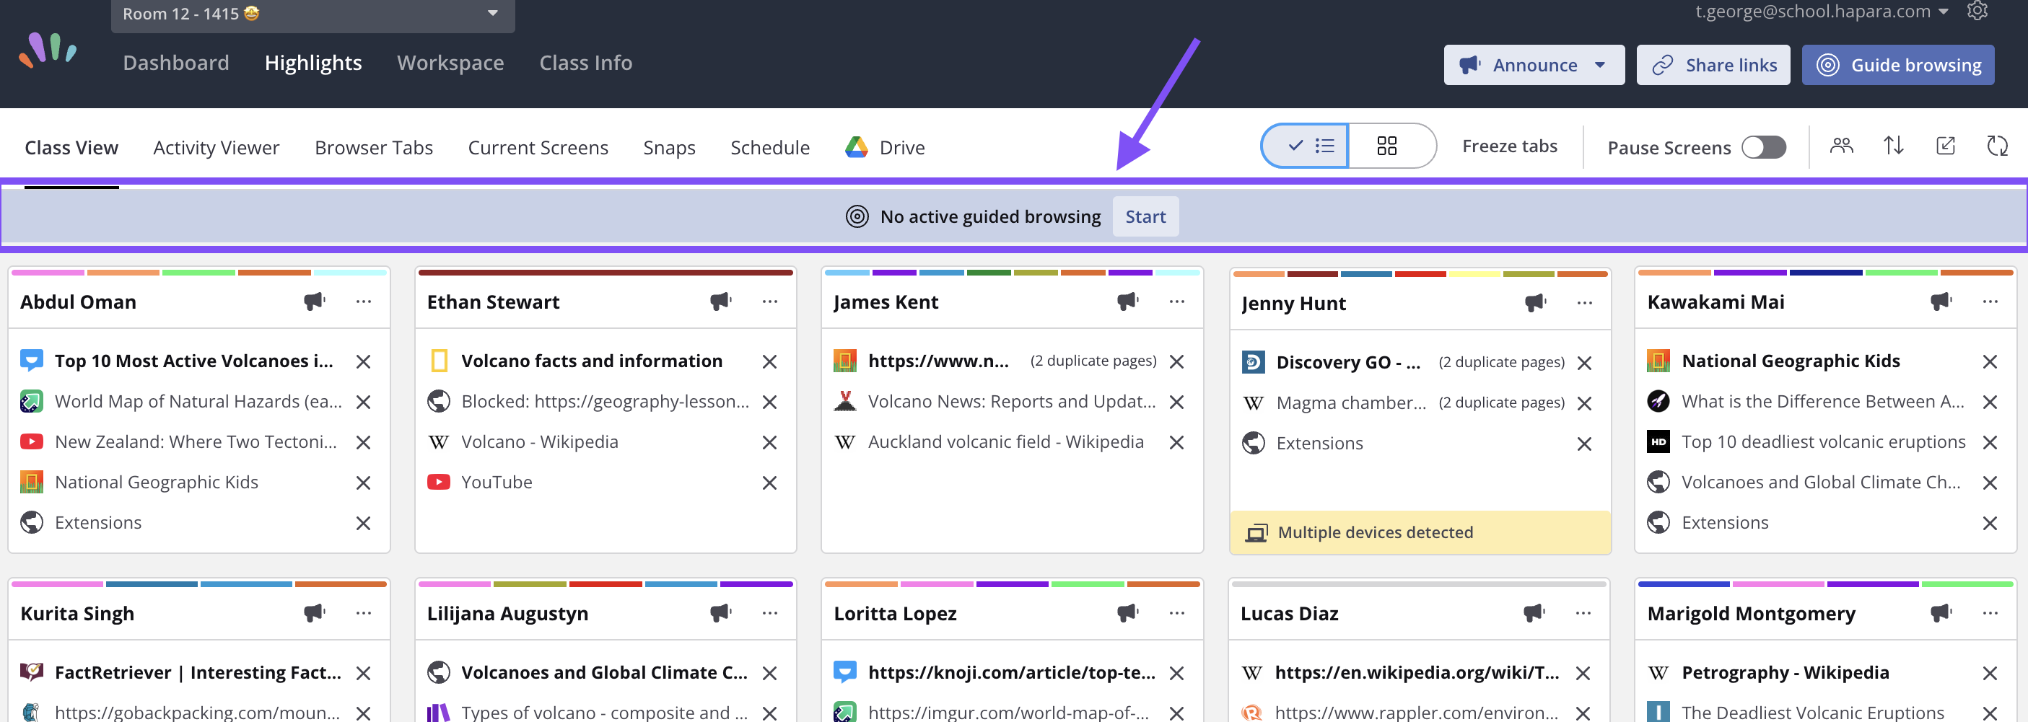Close Kawakami Mai's National Geographic Kids tab
The height and width of the screenshot is (722, 2028).
click(1990, 362)
